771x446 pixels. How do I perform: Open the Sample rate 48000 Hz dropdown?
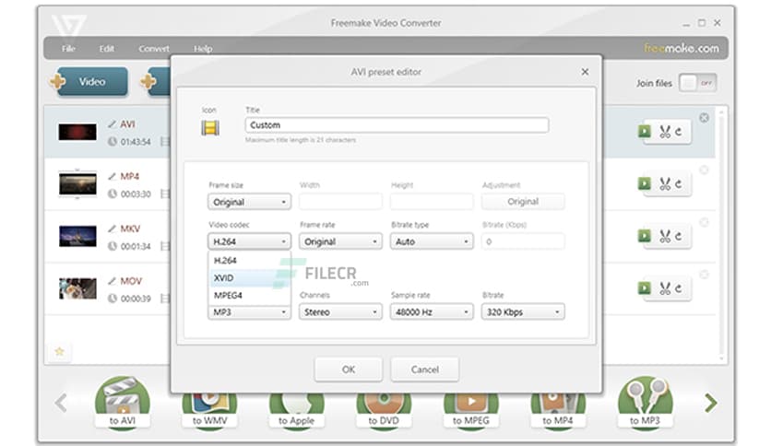[x=432, y=311]
